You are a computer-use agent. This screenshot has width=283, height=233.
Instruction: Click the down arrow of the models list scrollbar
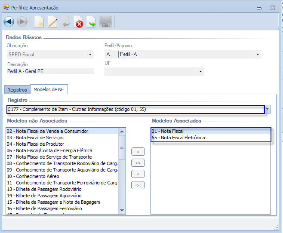(122, 210)
